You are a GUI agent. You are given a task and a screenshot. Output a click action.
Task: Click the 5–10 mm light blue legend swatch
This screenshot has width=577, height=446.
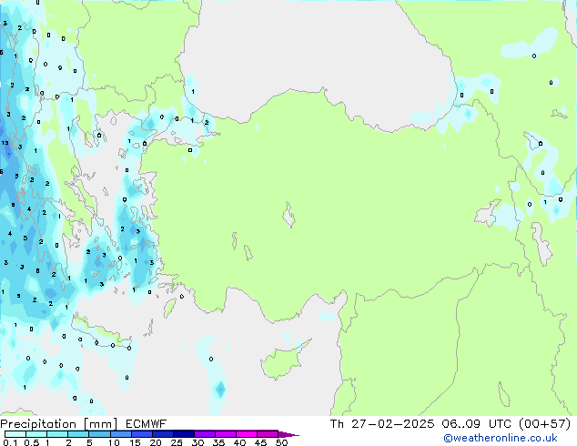click(x=99, y=434)
